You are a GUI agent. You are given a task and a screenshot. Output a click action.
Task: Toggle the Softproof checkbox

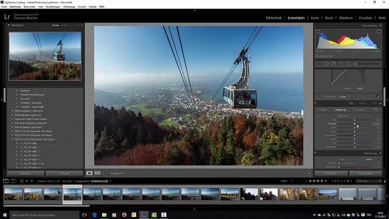pyautogui.click(x=108, y=173)
